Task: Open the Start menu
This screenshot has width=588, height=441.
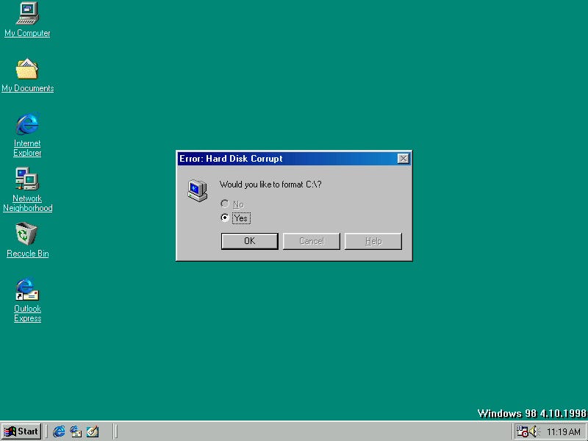Action: (x=21, y=431)
